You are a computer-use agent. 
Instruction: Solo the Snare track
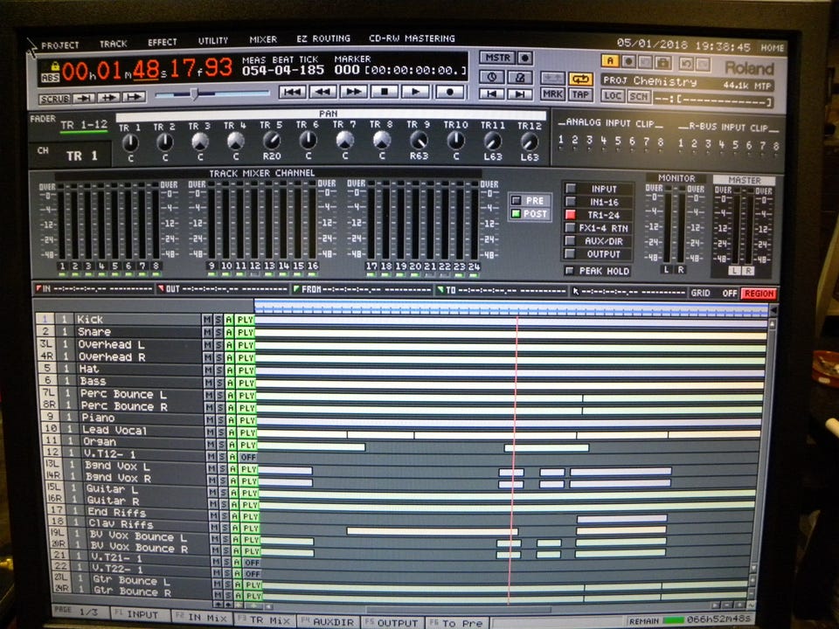(x=218, y=332)
